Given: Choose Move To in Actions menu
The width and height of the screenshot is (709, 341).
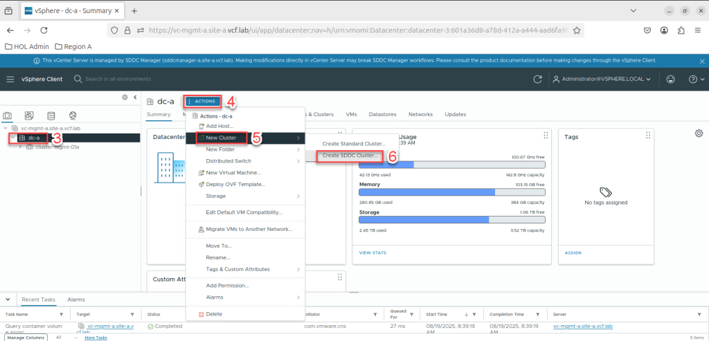Looking at the screenshot, I should pyautogui.click(x=246, y=246).
